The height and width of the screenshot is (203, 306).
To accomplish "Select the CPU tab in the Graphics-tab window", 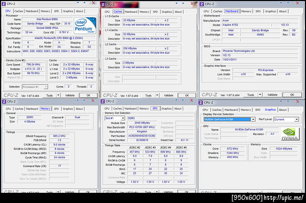I will click(205, 110).
